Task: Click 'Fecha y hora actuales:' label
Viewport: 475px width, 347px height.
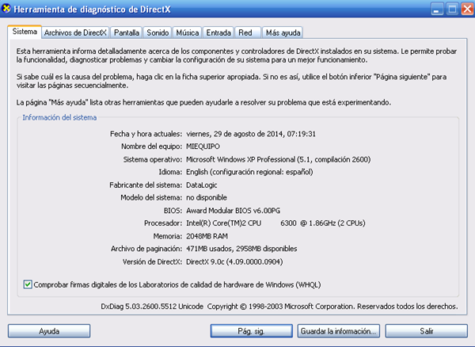Action: pyautogui.click(x=146, y=134)
